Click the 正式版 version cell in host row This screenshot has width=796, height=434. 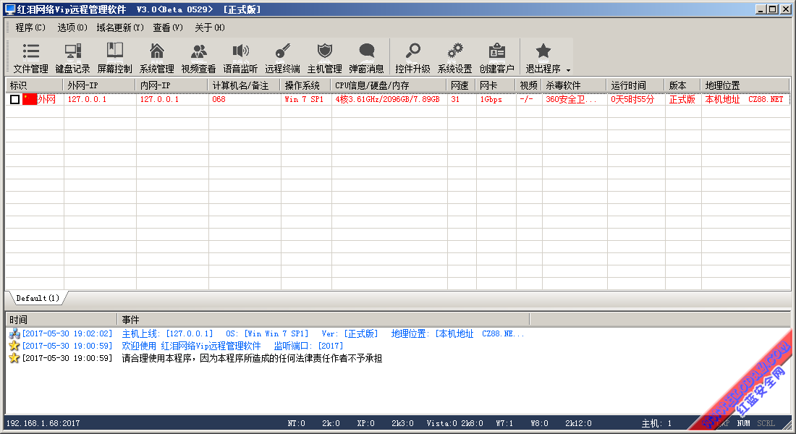[682, 99]
